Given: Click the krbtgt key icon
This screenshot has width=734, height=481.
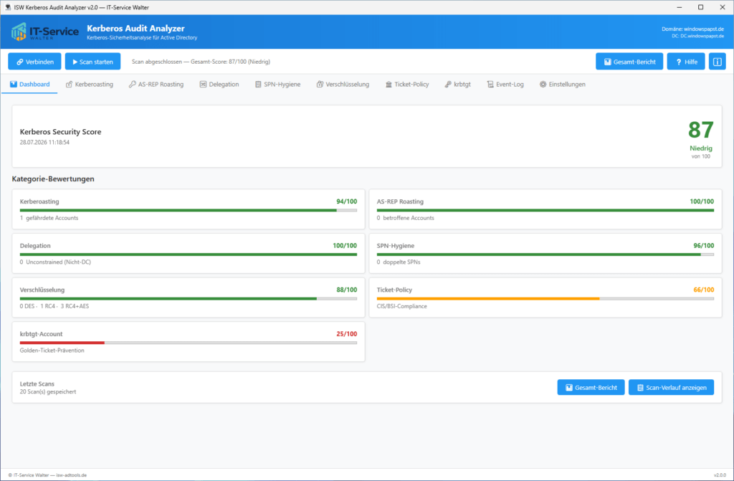Looking at the screenshot, I should (x=448, y=85).
